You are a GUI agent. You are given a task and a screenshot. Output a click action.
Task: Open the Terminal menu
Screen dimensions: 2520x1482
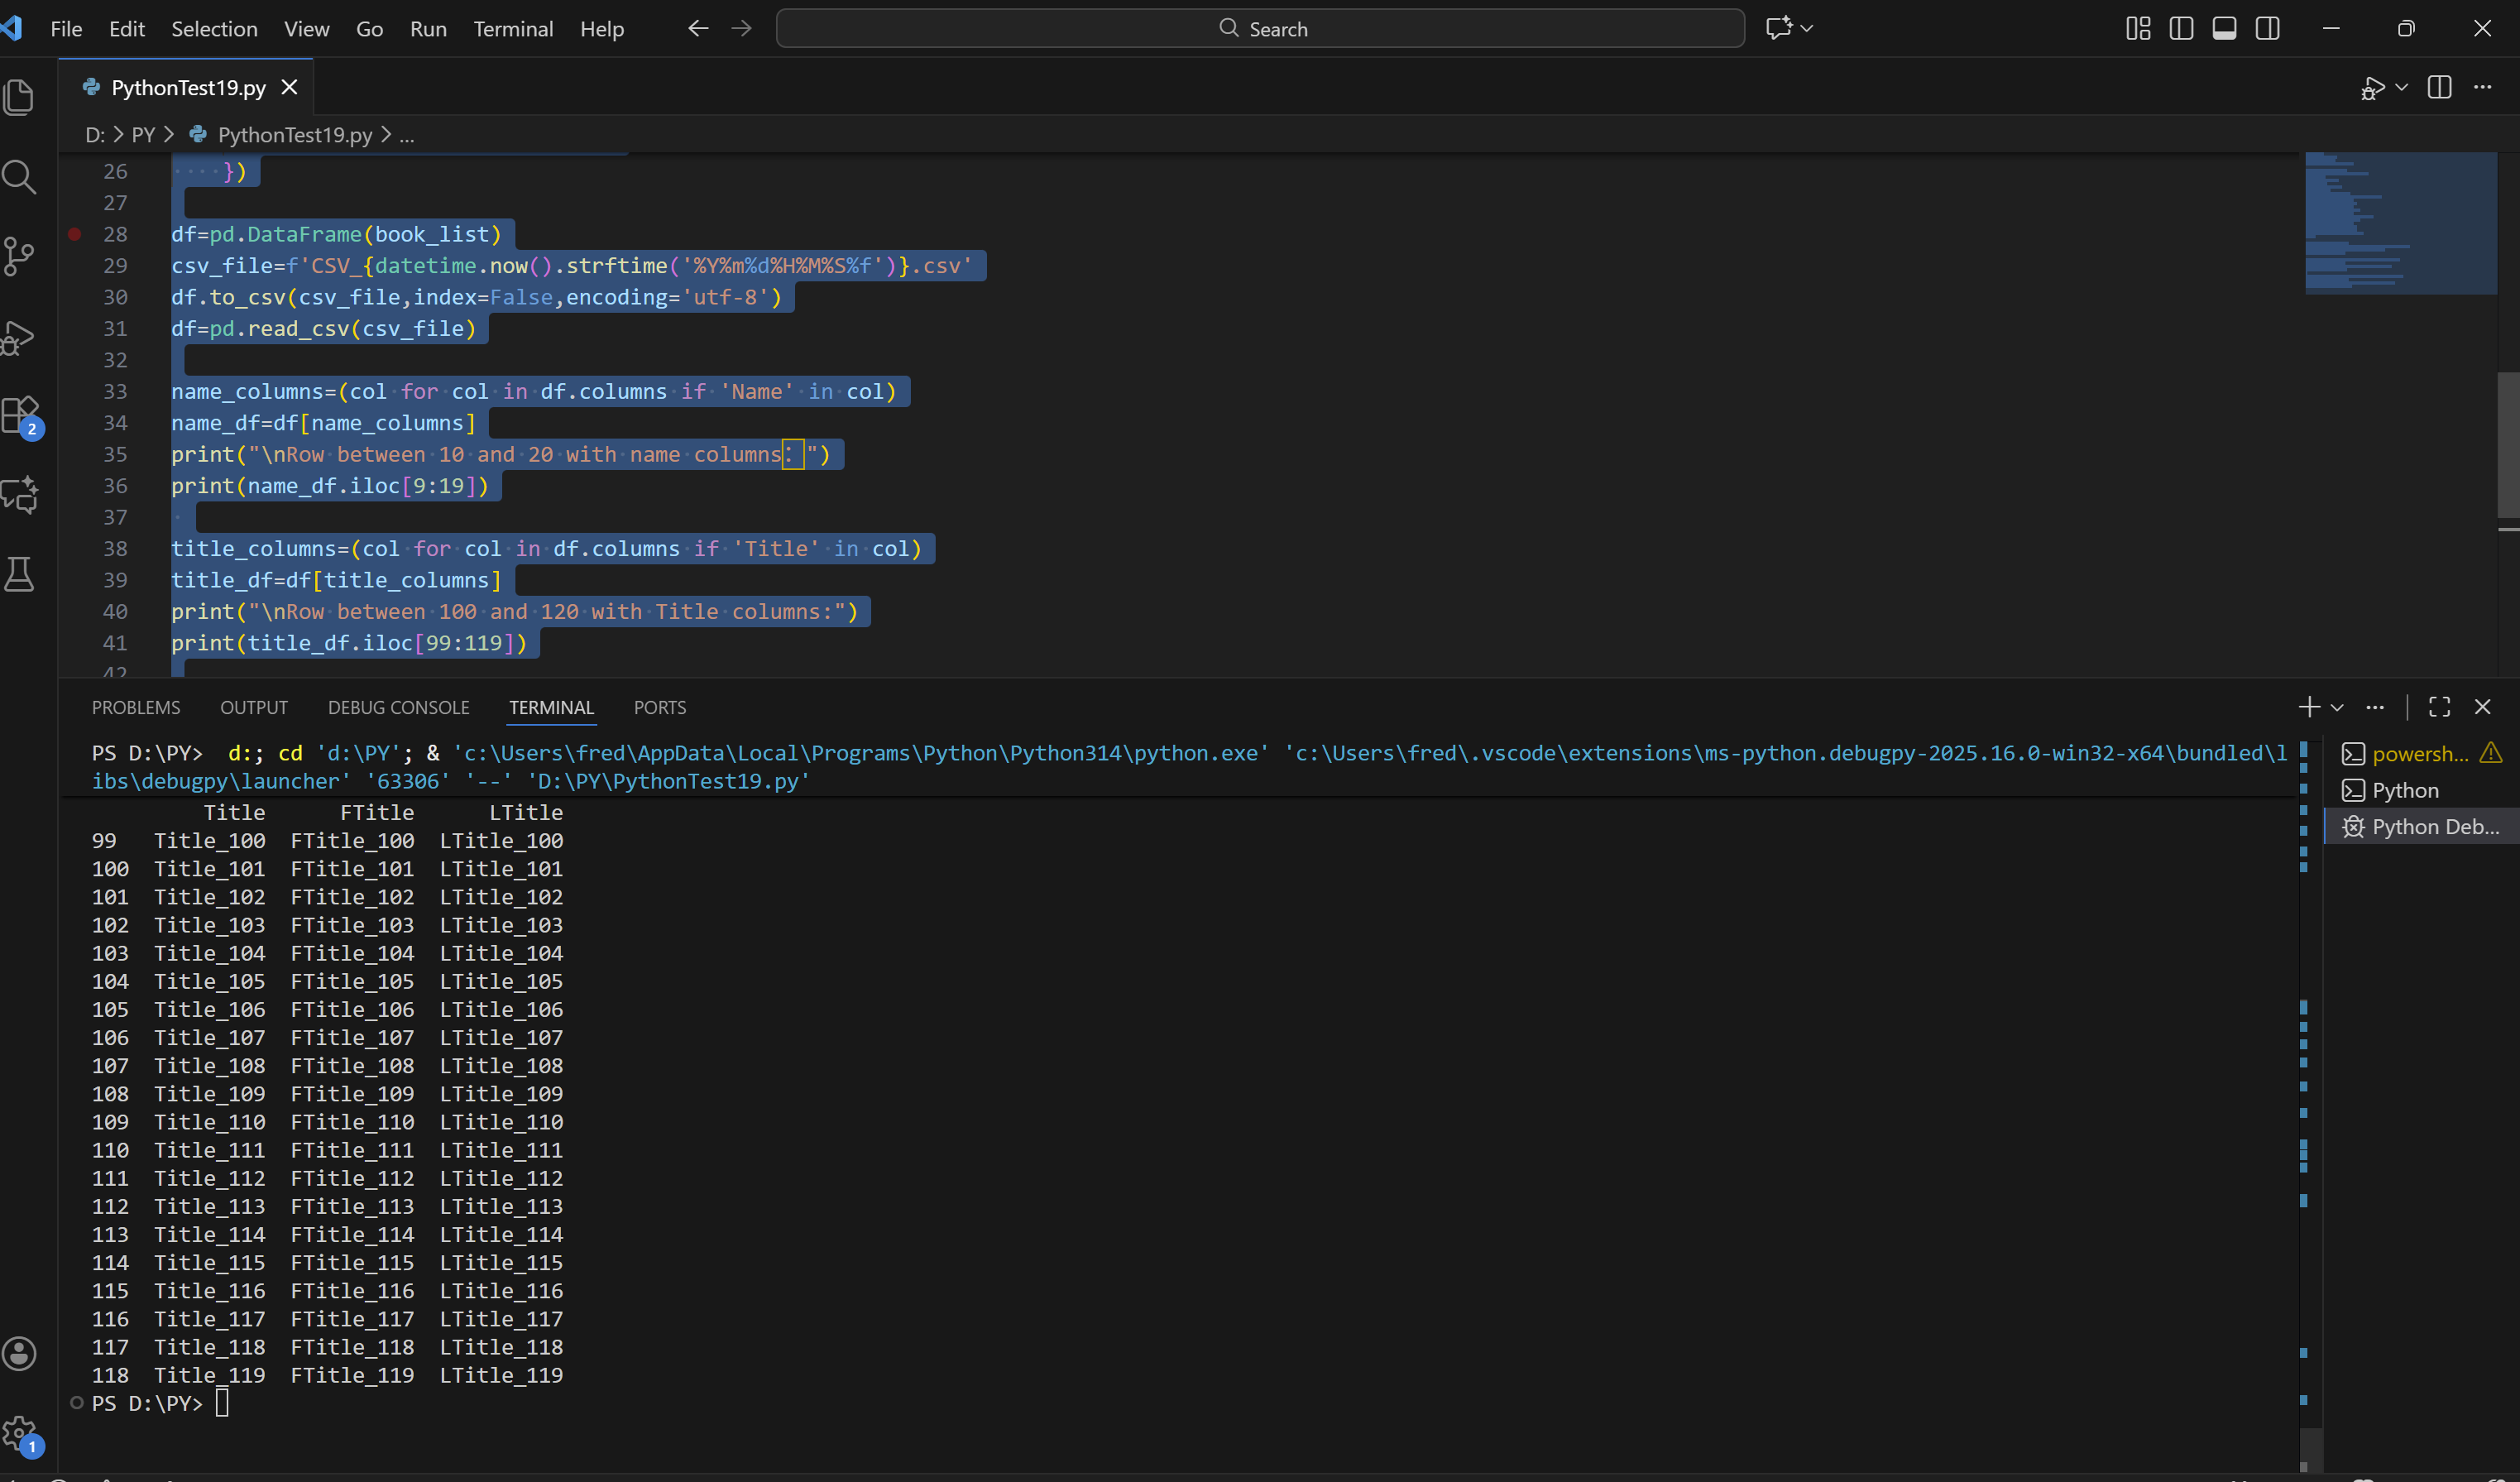(x=512, y=29)
